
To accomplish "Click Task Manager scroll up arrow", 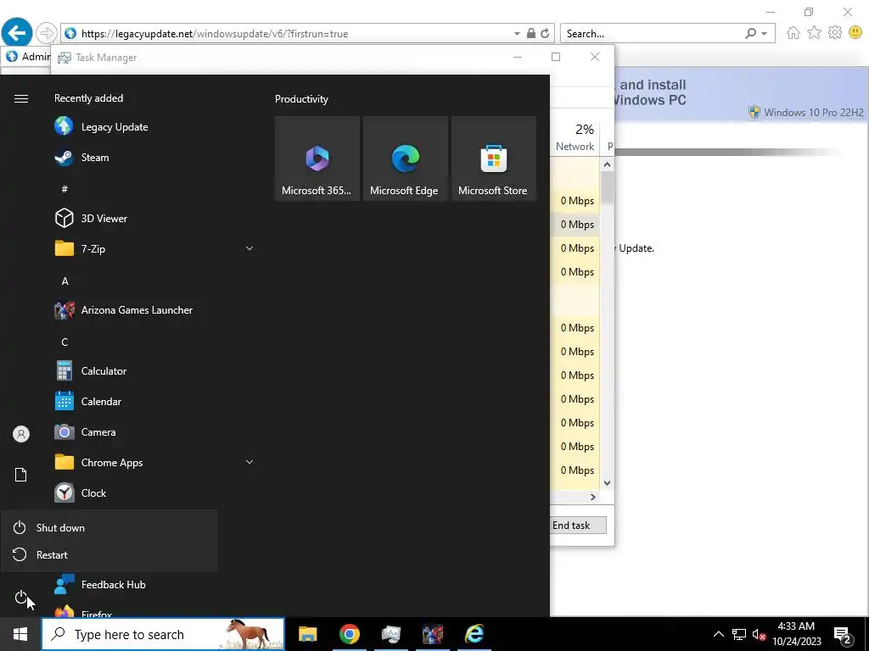I will pyautogui.click(x=607, y=164).
